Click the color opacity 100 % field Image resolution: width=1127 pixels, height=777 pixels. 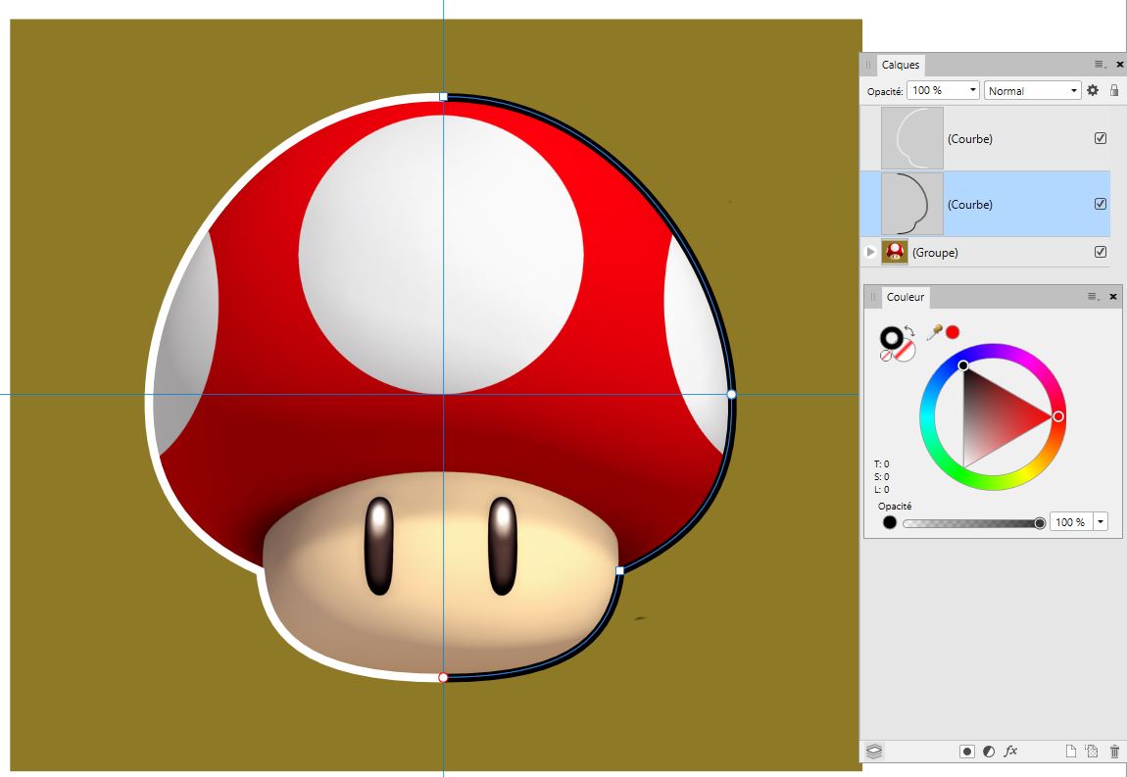(1071, 522)
